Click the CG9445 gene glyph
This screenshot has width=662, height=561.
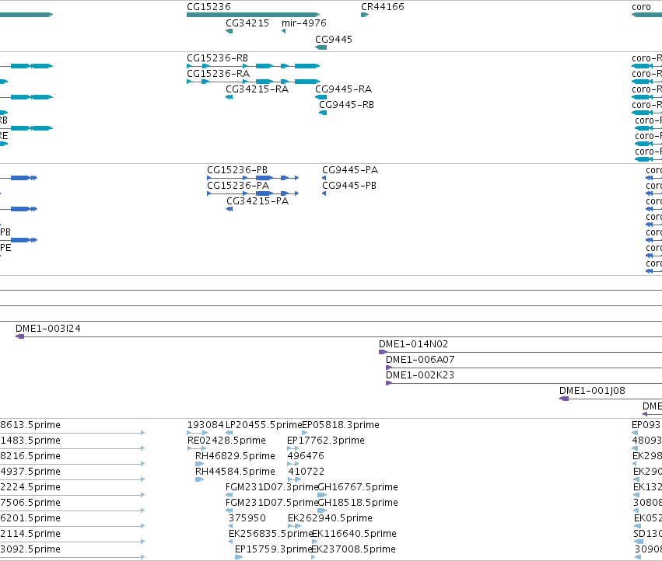click(x=320, y=47)
